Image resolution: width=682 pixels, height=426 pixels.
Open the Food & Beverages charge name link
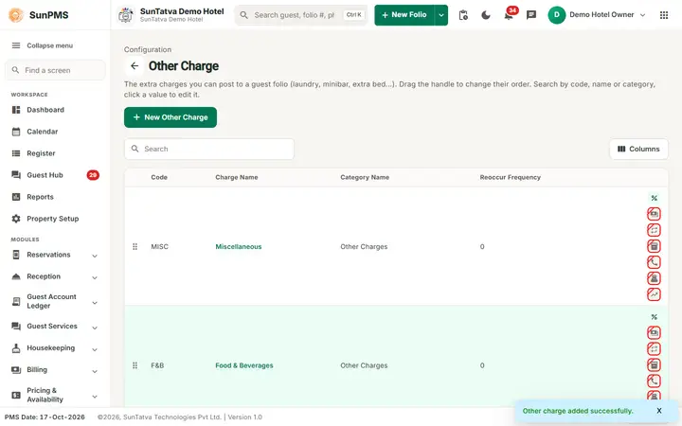pyautogui.click(x=244, y=365)
